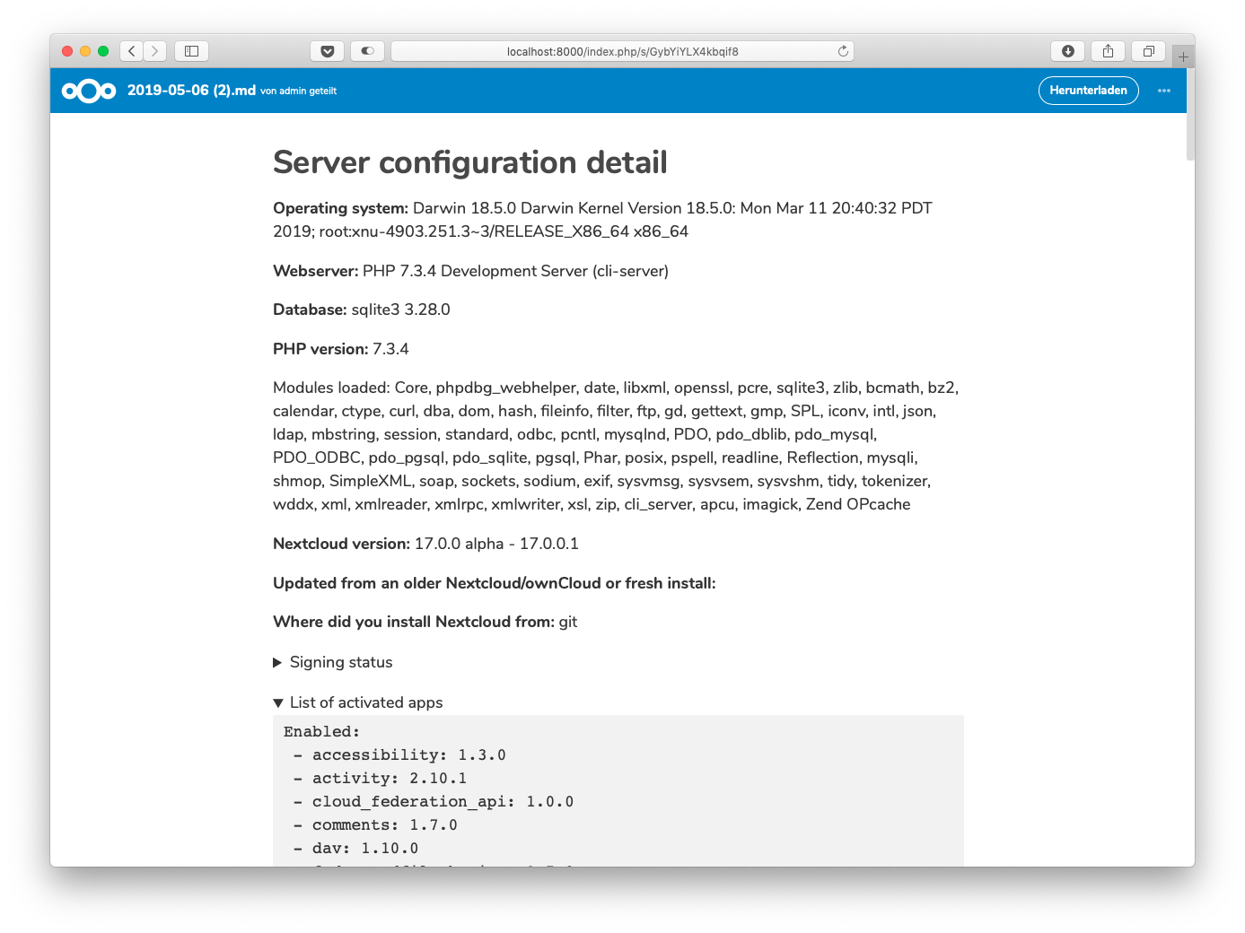Close the Safari window with red button
The image size is (1245, 933).
[67, 51]
